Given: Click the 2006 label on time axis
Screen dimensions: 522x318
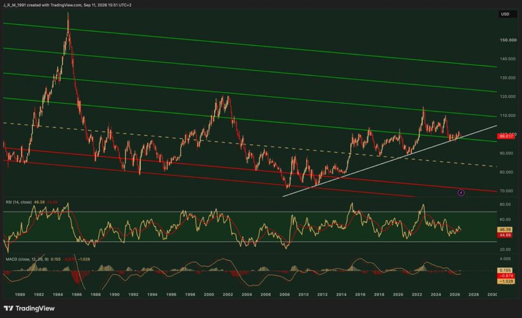Looking at the screenshot, I should point(265,294).
